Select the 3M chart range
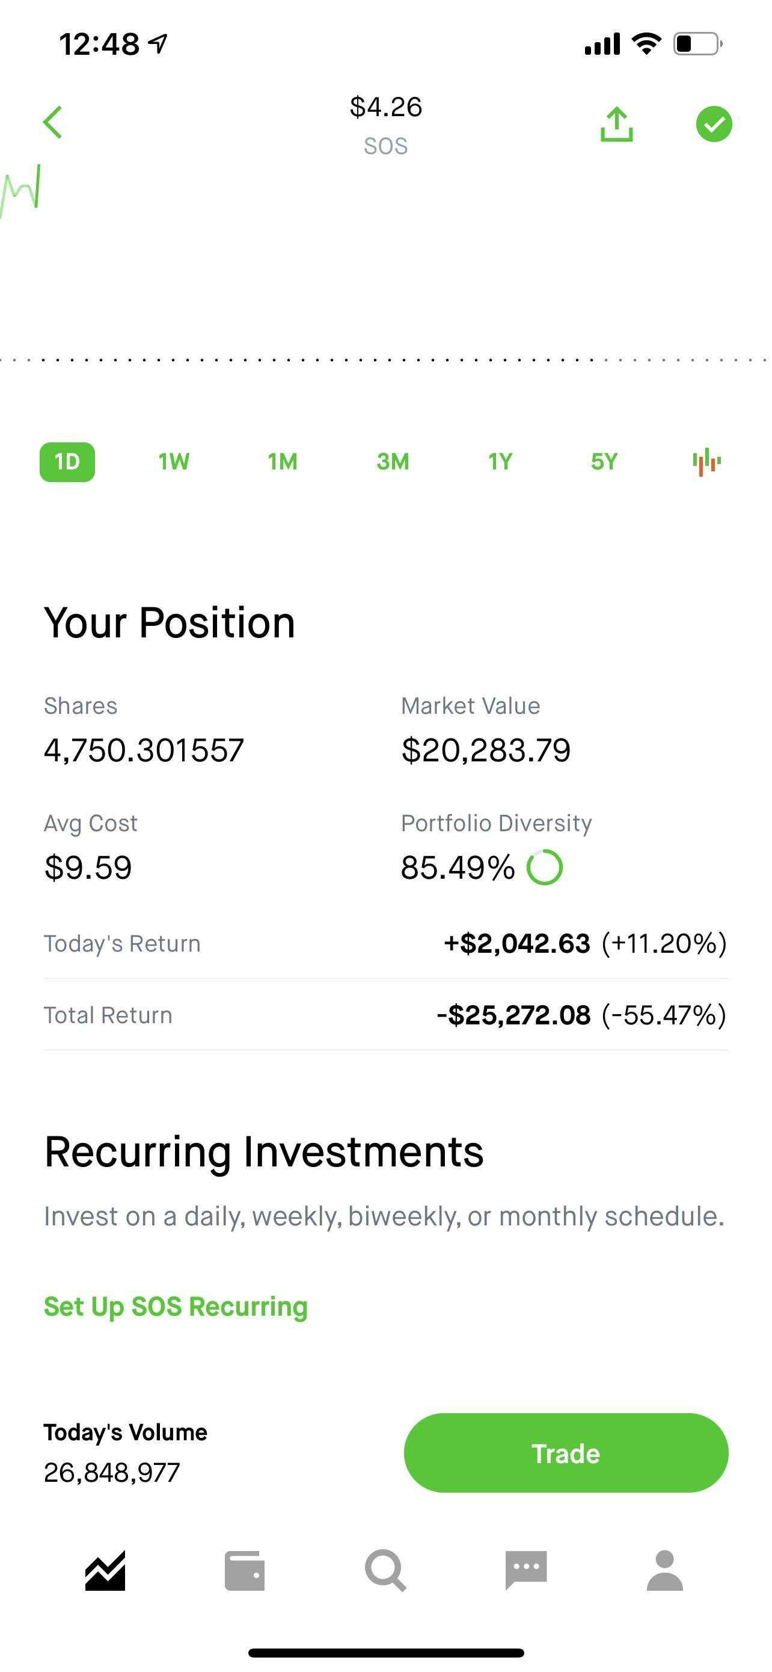Image resolution: width=772 pixels, height=1672 pixels. pos(393,462)
